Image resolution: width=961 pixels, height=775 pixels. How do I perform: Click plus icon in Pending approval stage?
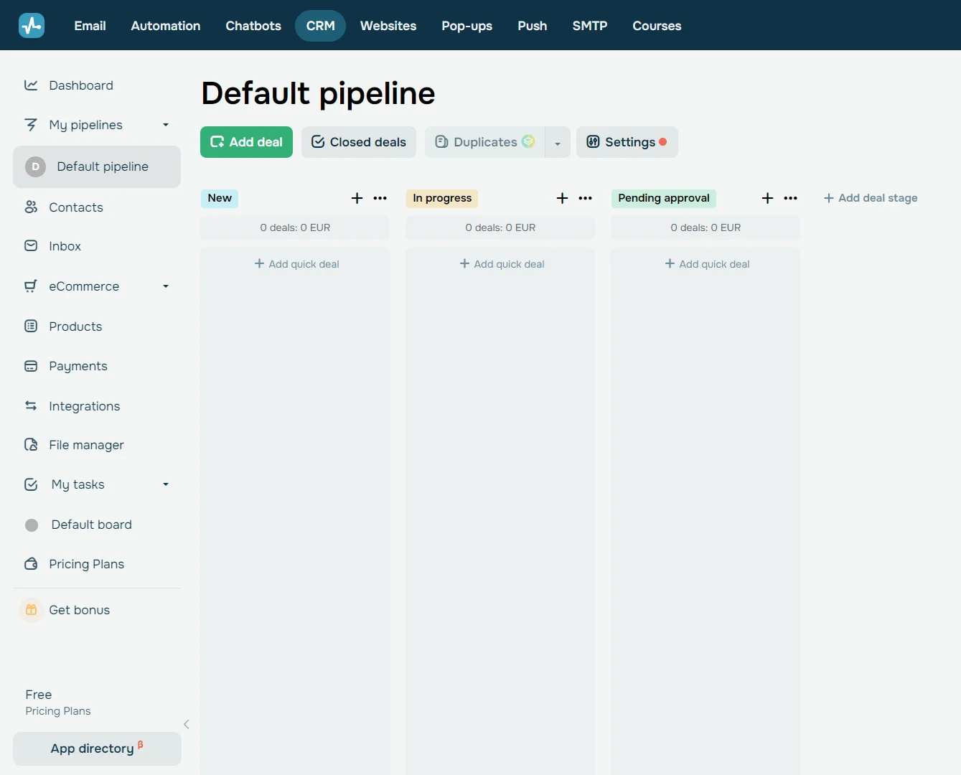tap(767, 198)
